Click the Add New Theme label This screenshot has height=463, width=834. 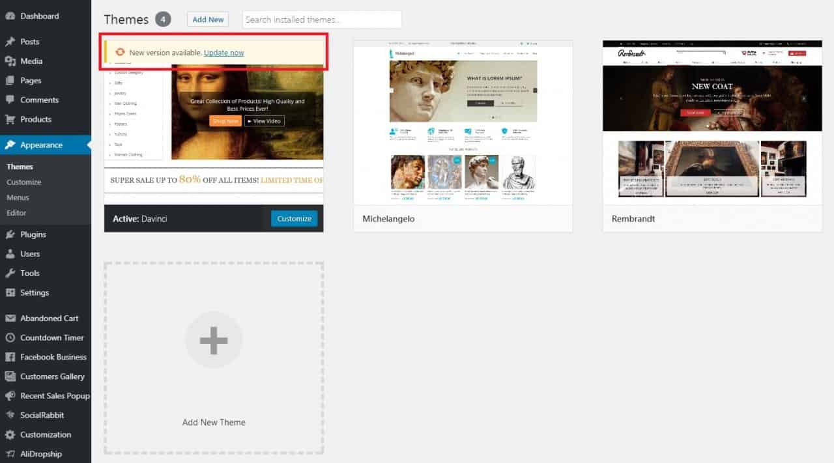[x=214, y=423]
